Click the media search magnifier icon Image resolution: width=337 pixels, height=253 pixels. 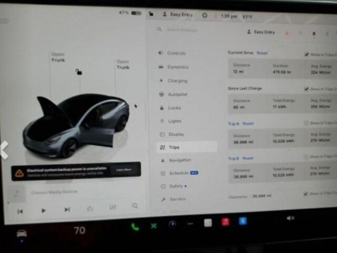coord(135,206)
